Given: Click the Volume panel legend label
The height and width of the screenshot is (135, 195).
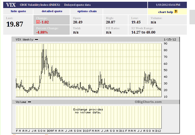Looking at the screenshot, I should coord(21,102).
